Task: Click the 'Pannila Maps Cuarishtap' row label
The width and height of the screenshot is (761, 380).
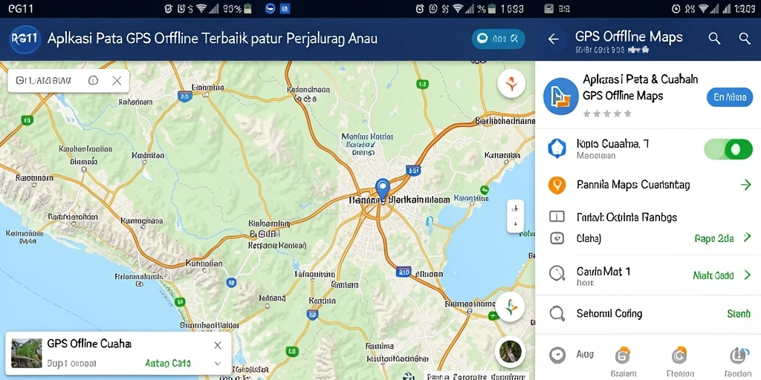Action: click(633, 185)
